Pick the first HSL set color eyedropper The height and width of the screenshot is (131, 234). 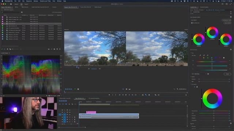200,55
